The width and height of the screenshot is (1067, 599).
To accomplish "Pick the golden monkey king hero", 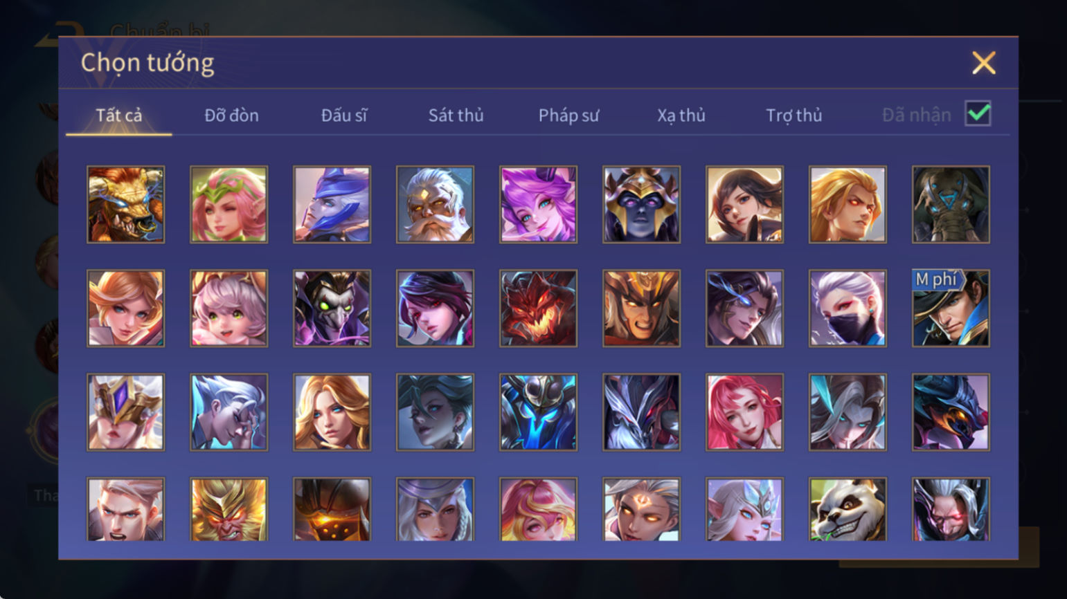I will tap(228, 510).
